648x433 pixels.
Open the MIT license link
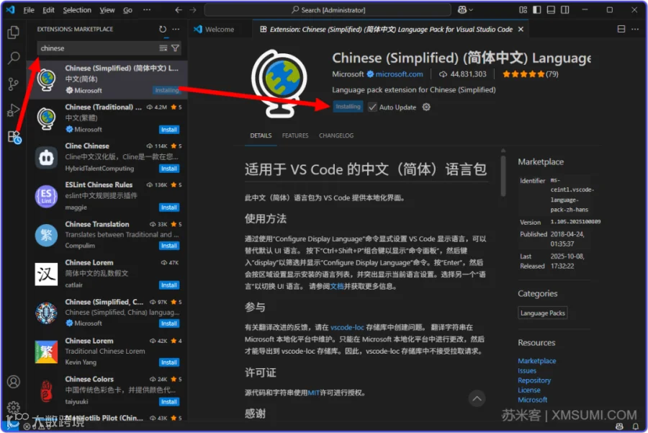(x=314, y=393)
